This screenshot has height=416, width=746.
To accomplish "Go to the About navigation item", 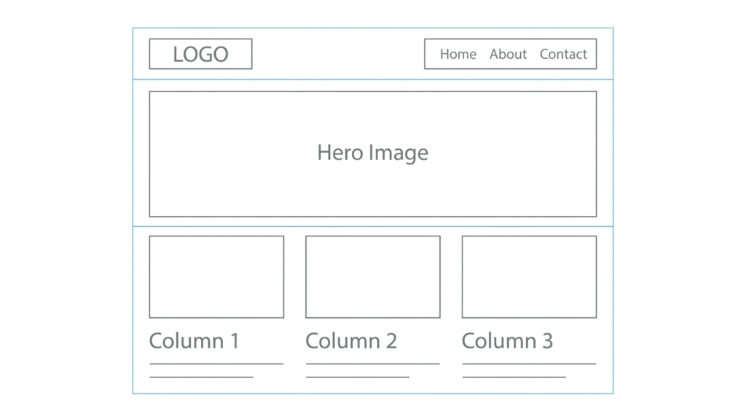I will pyautogui.click(x=508, y=55).
